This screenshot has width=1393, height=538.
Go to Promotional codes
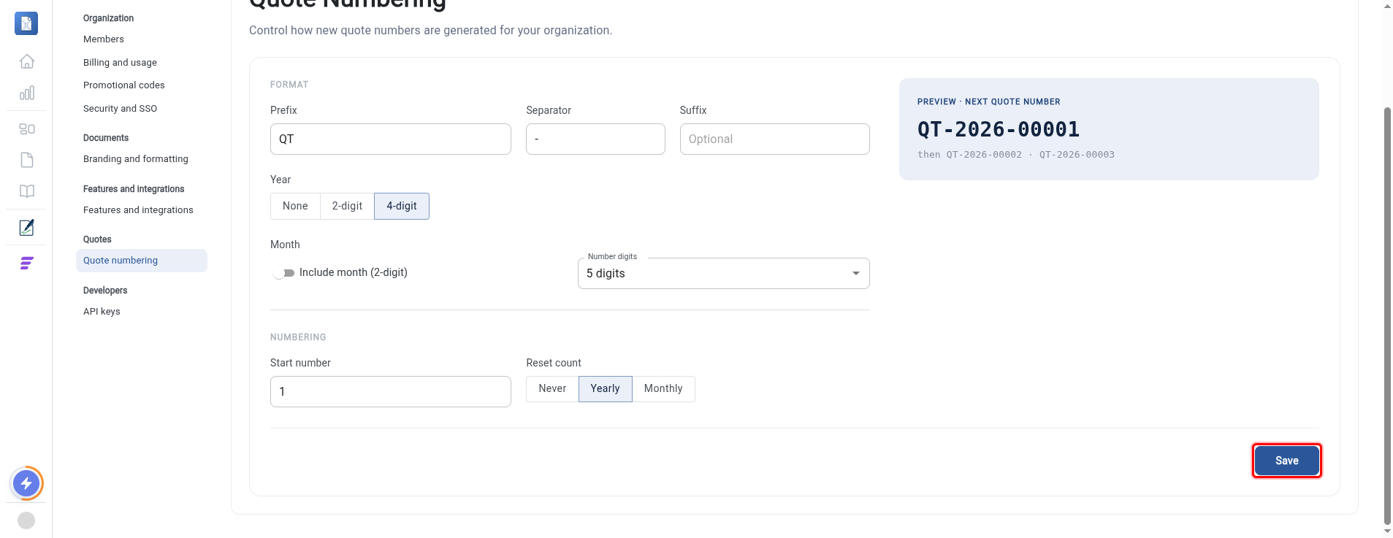(x=124, y=85)
